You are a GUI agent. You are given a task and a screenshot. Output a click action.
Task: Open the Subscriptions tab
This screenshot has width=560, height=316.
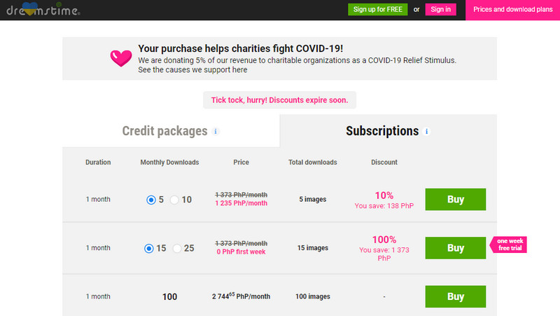coord(382,131)
